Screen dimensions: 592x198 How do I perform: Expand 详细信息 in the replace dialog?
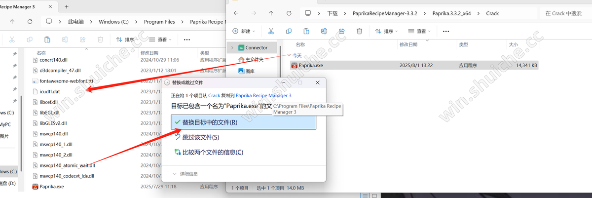click(x=185, y=174)
